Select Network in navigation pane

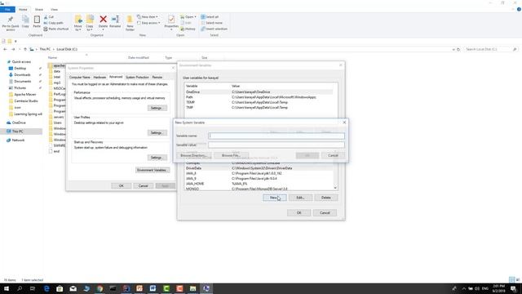(x=18, y=140)
